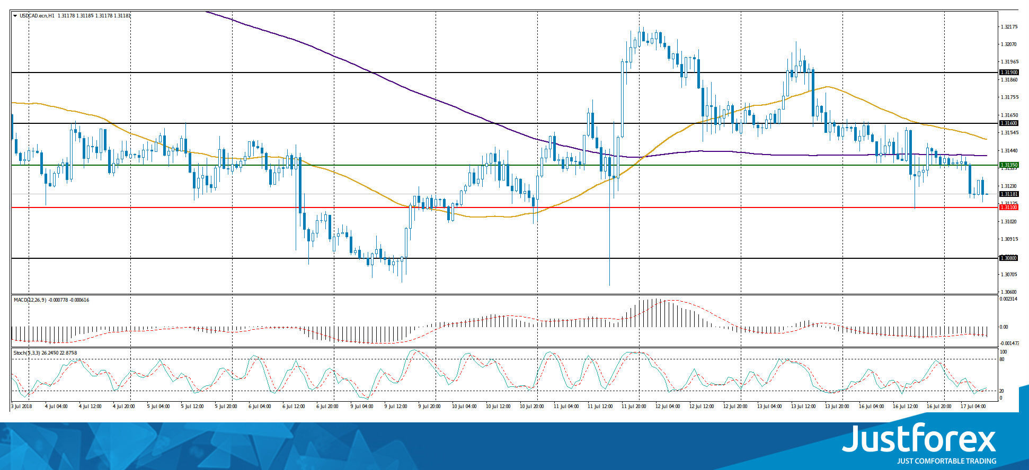This screenshot has height=470, width=1029.
Task: Click the 1.30915 price axis value
Action: coord(1009,239)
